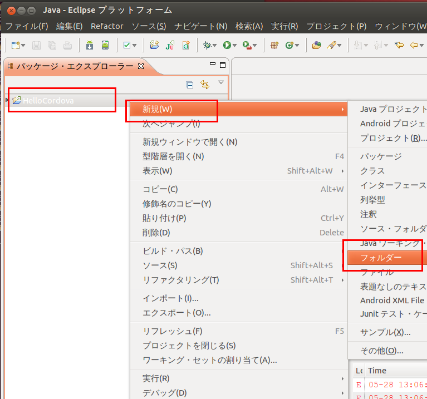Choose リフレッシュ(F) in context menu
Image resolution: width=427 pixels, height=399 pixels.
coord(239,331)
